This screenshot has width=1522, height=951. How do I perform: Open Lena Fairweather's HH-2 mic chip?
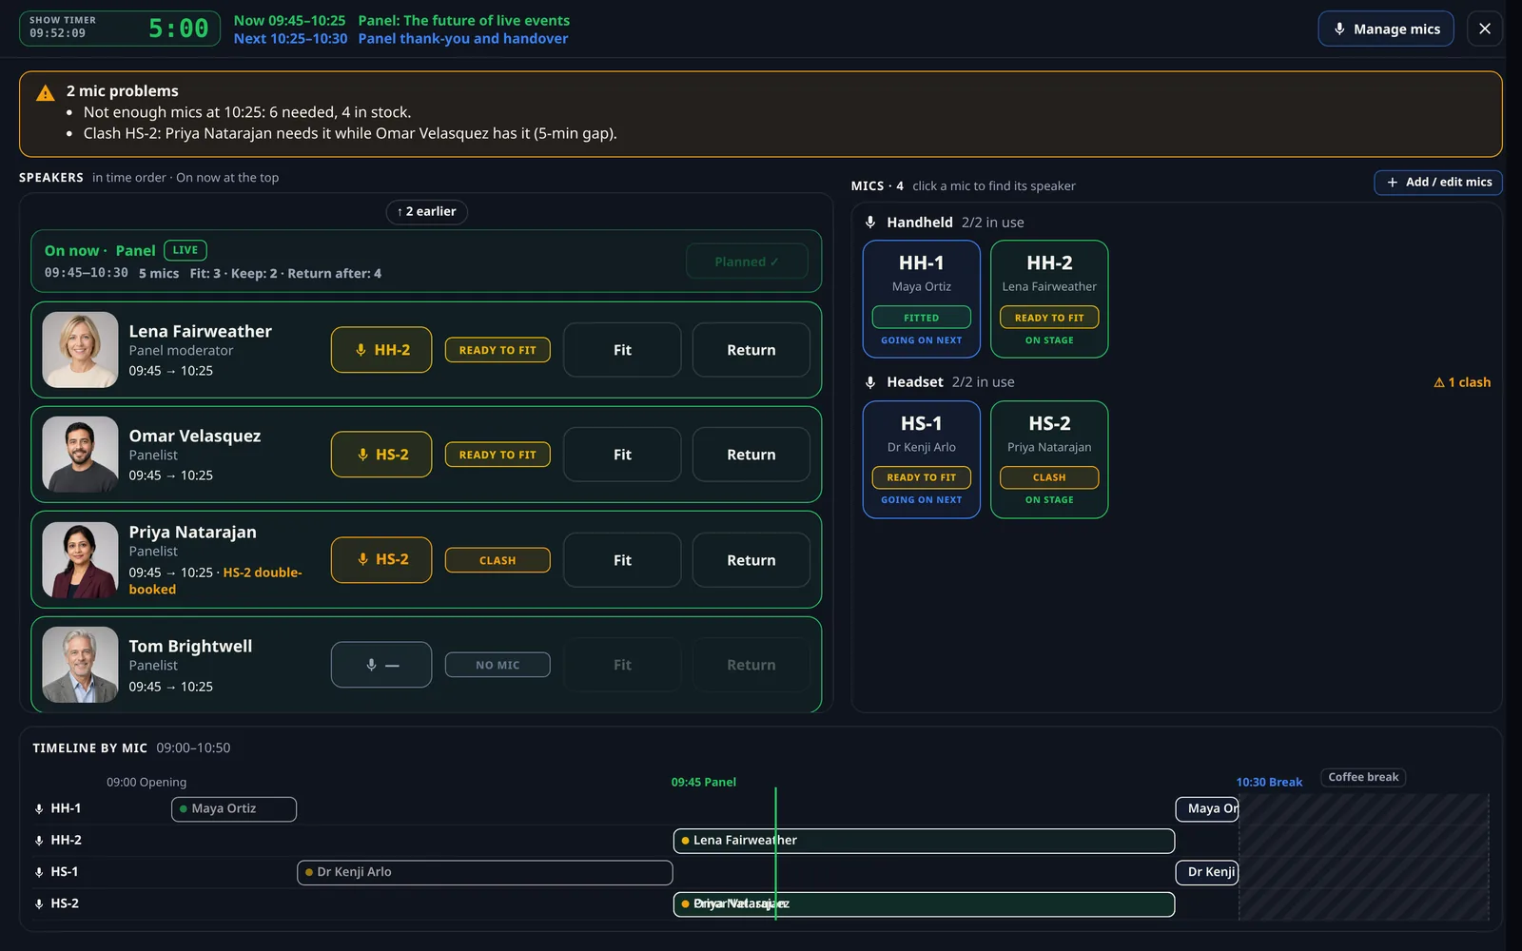pos(381,350)
